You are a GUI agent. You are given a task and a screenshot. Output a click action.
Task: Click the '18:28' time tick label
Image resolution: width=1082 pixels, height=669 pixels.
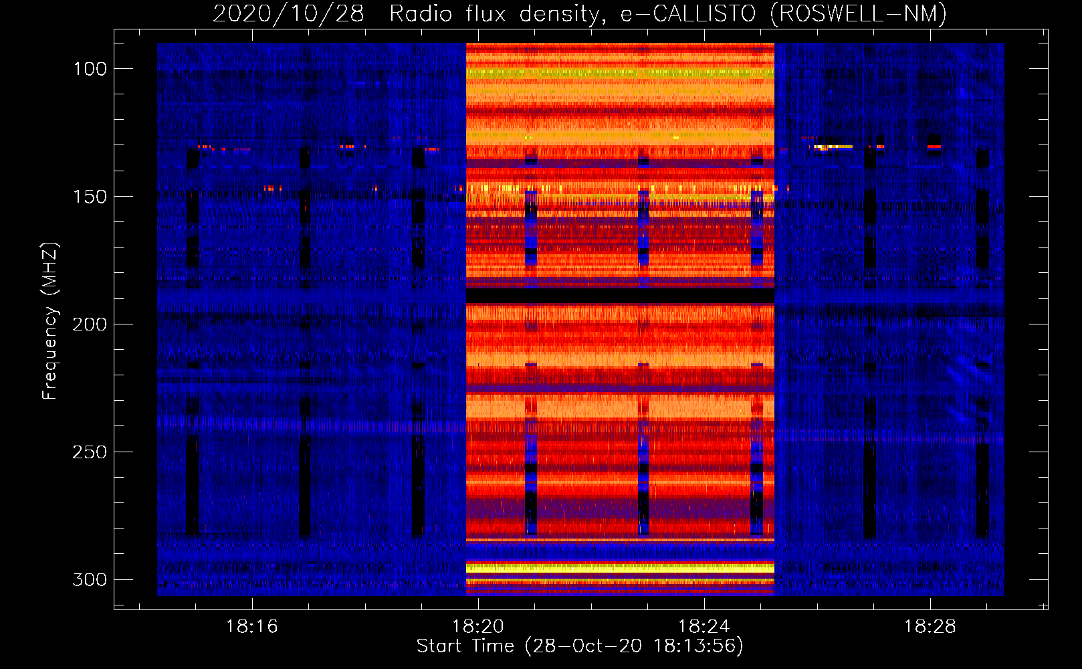[x=930, y=627]
